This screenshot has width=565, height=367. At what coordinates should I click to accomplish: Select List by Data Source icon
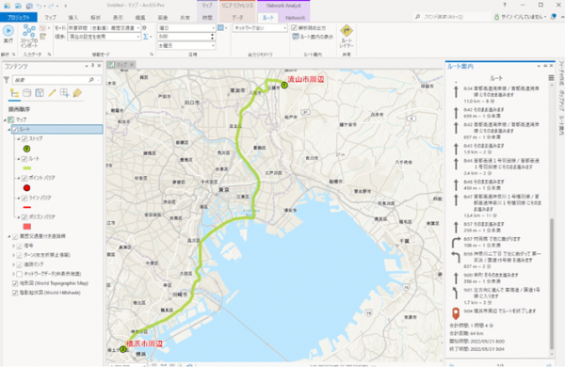point(27,93)
